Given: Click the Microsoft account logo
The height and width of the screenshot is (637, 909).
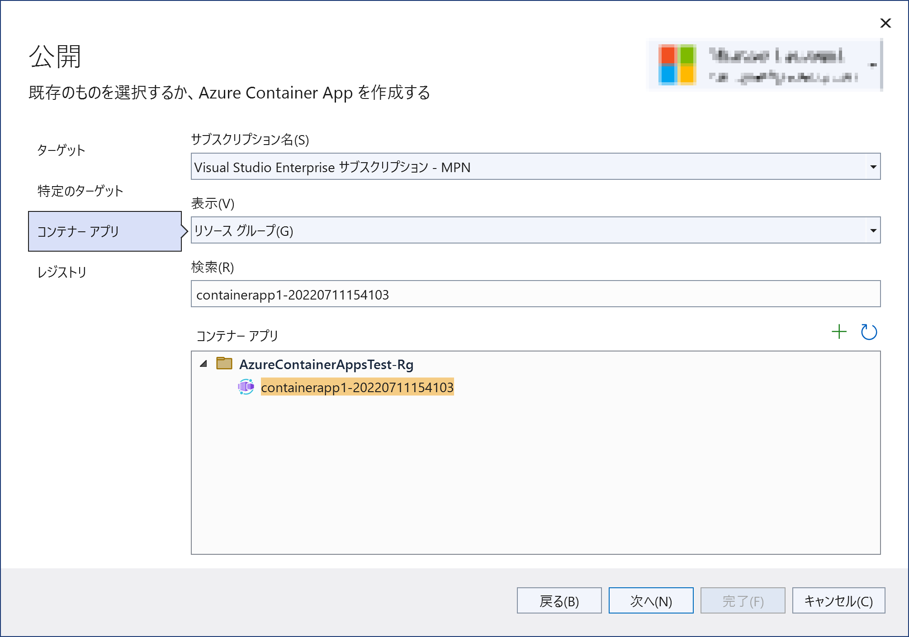Looking at the screenshot, I should click(677, 65).
